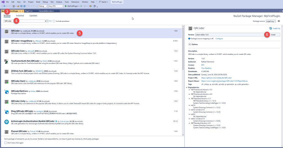Click the Install button
The width and height of the screenshot is (283, 148).
[x=273, y=34]
